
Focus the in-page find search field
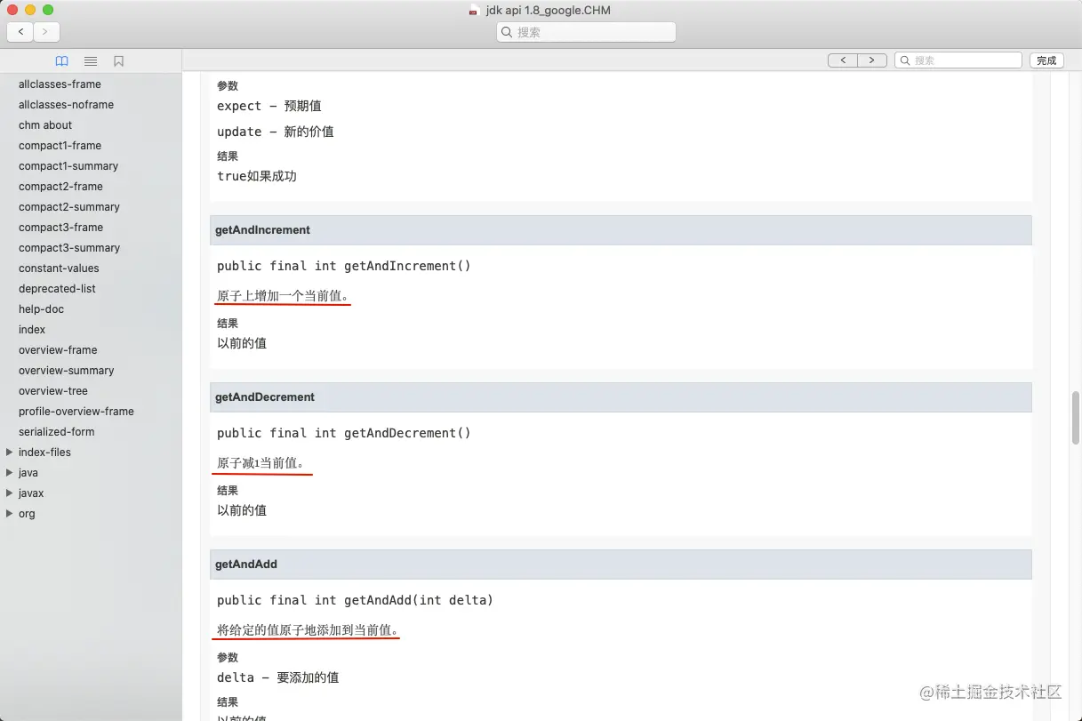[x=958, y=60]
